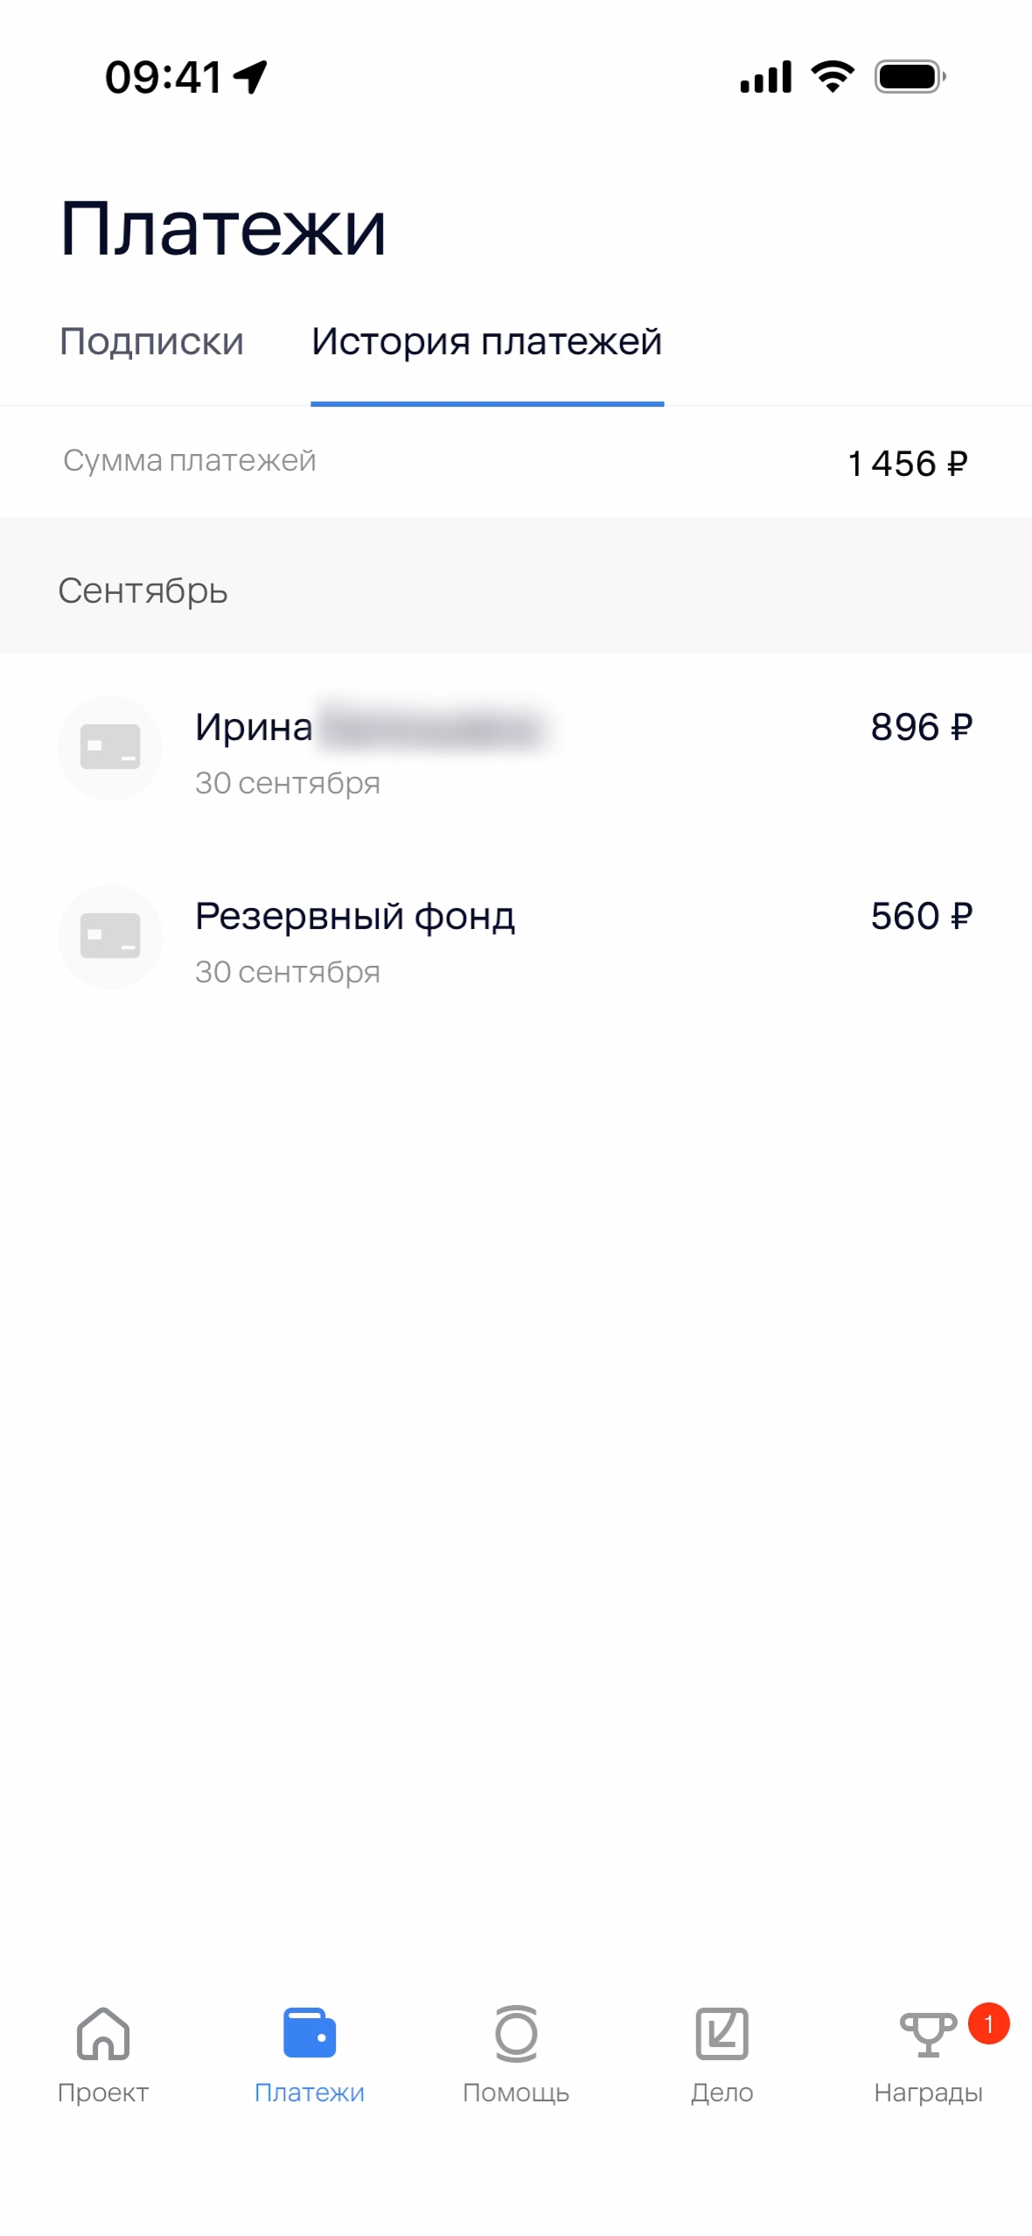Tap the card icon beside Резервный фонд

coord(110,937)
